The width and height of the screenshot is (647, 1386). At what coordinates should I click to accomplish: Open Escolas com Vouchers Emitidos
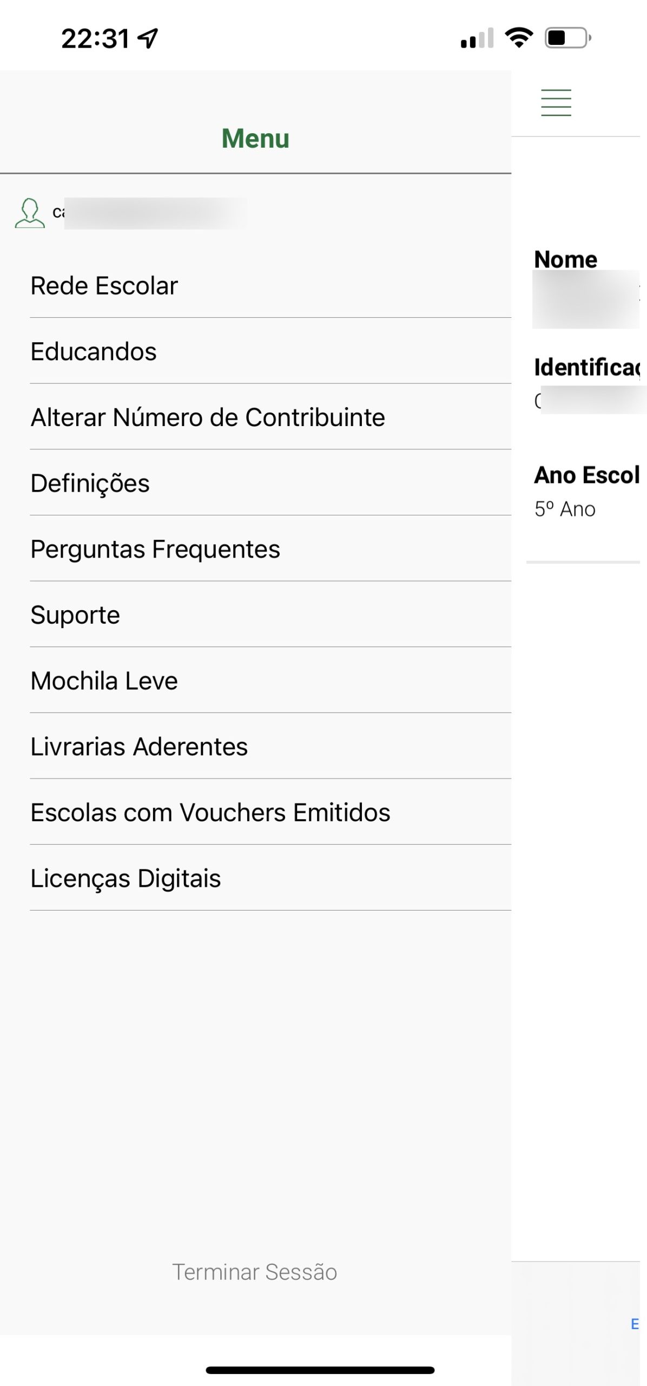210,813
